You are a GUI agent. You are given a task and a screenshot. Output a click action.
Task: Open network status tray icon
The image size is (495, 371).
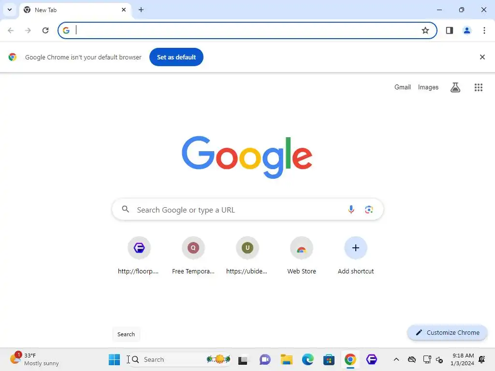[427, 359]
